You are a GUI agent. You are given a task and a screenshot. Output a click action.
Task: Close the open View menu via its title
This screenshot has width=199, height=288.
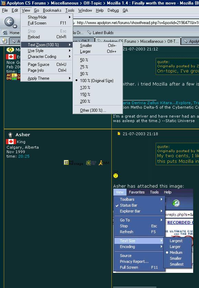[26, 10]
